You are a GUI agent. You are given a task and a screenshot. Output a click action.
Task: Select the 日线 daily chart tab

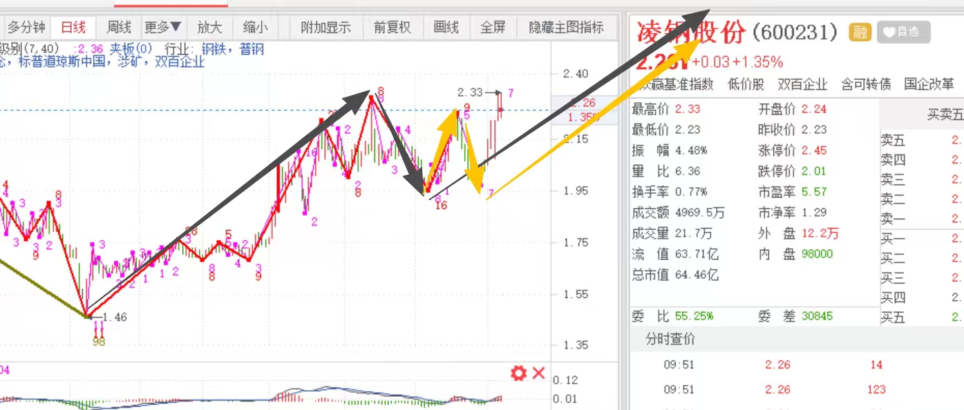click(73, 28)
